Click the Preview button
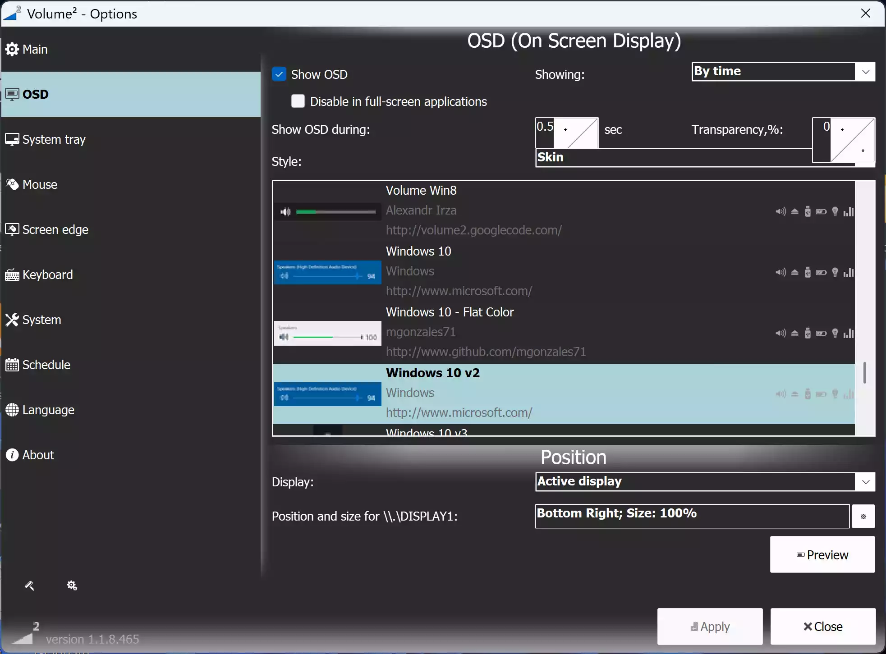886x654 pixels. [822, 555]
